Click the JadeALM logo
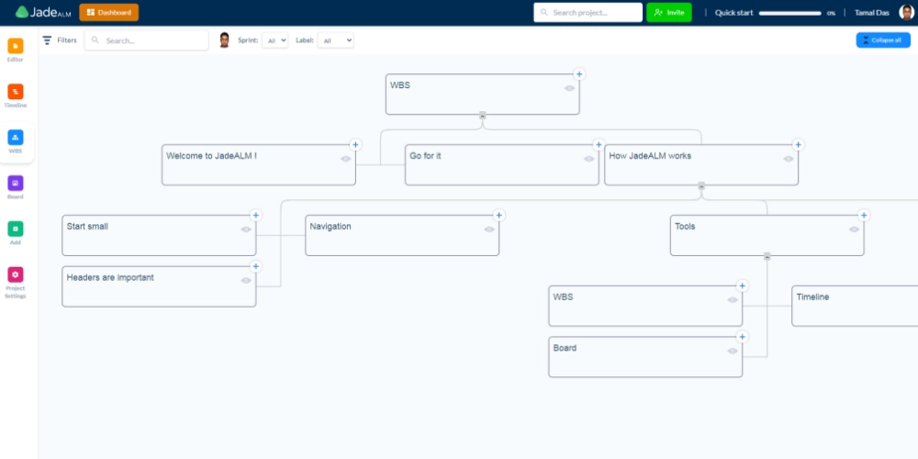 pos(43,12)
